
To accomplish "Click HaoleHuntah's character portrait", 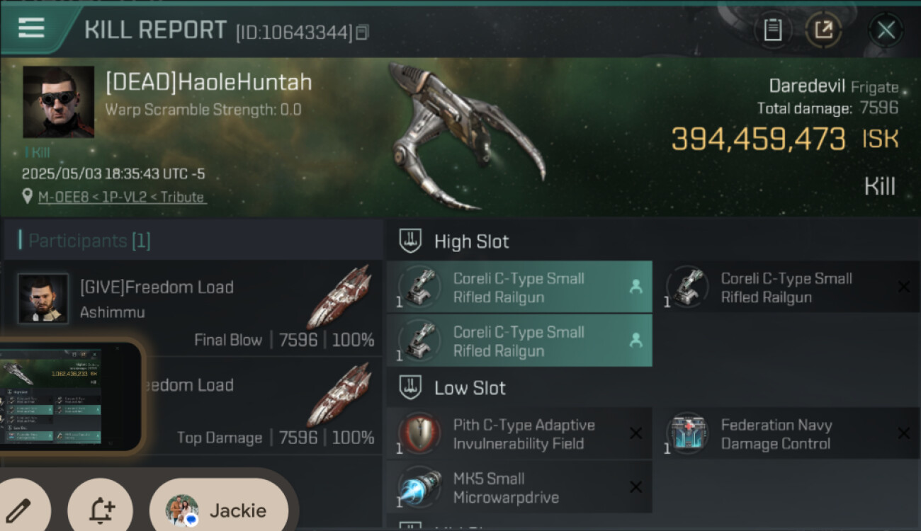I will tap(59, 102).
